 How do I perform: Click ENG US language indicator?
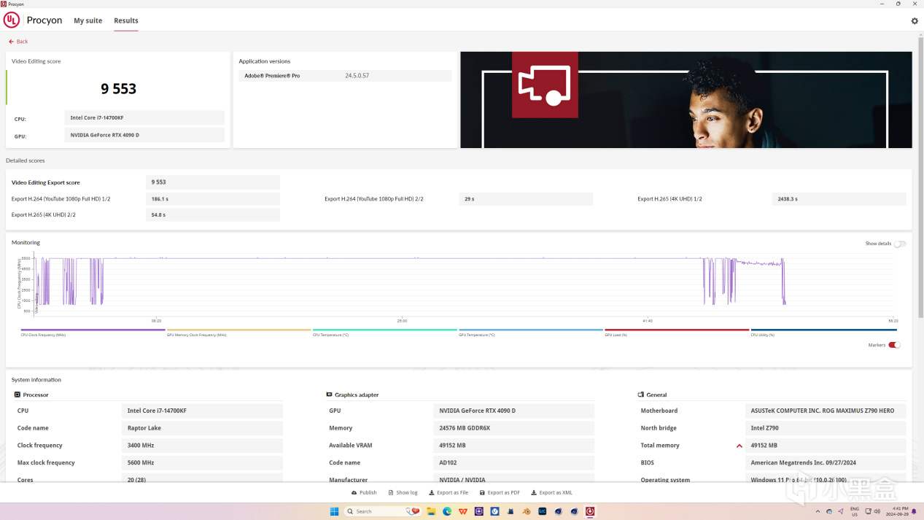click(x=855, y=511)
